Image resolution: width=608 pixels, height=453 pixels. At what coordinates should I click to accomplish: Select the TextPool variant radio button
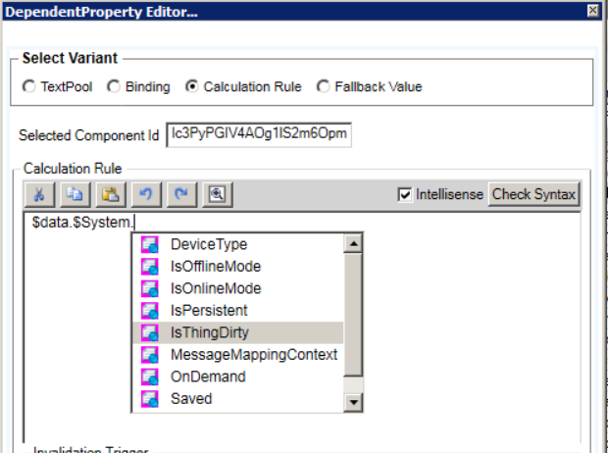click(x=29, y=86)
